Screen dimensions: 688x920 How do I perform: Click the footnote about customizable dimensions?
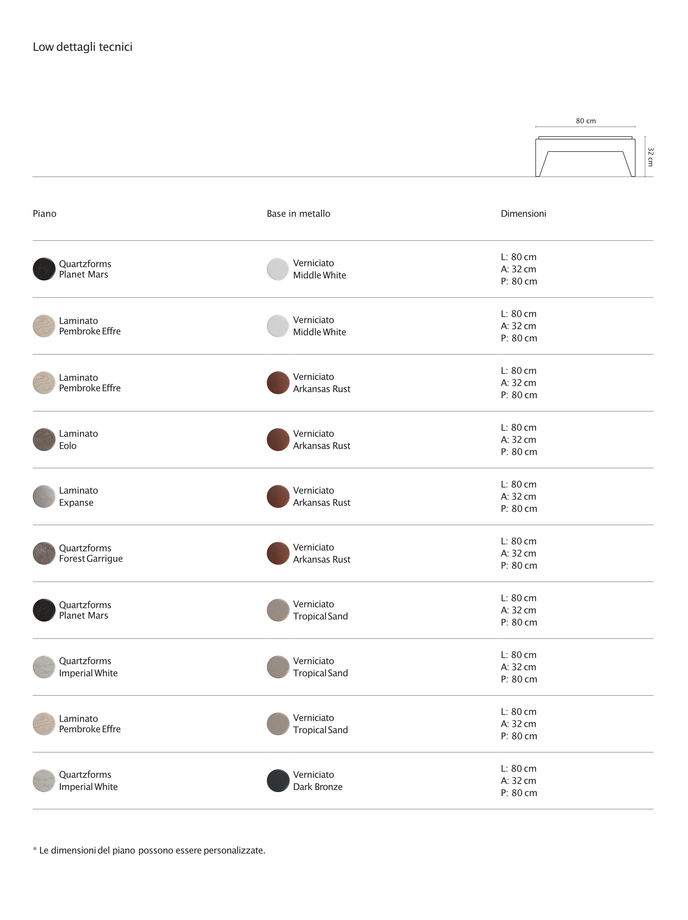149,850
